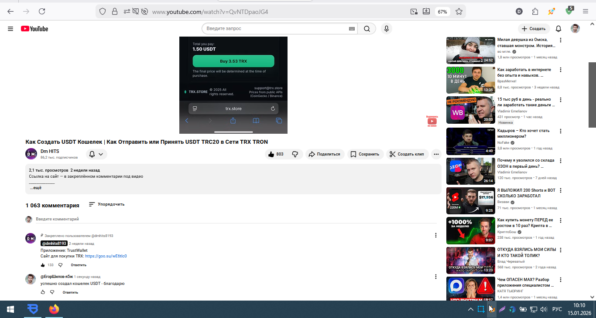Open the Упорядочить comment sort dropdown
The width and height of the screenshot is (596, 318).
(x=106, y=204)
